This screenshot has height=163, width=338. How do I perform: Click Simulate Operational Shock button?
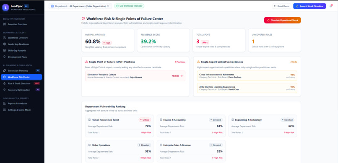tap(282, 20)
